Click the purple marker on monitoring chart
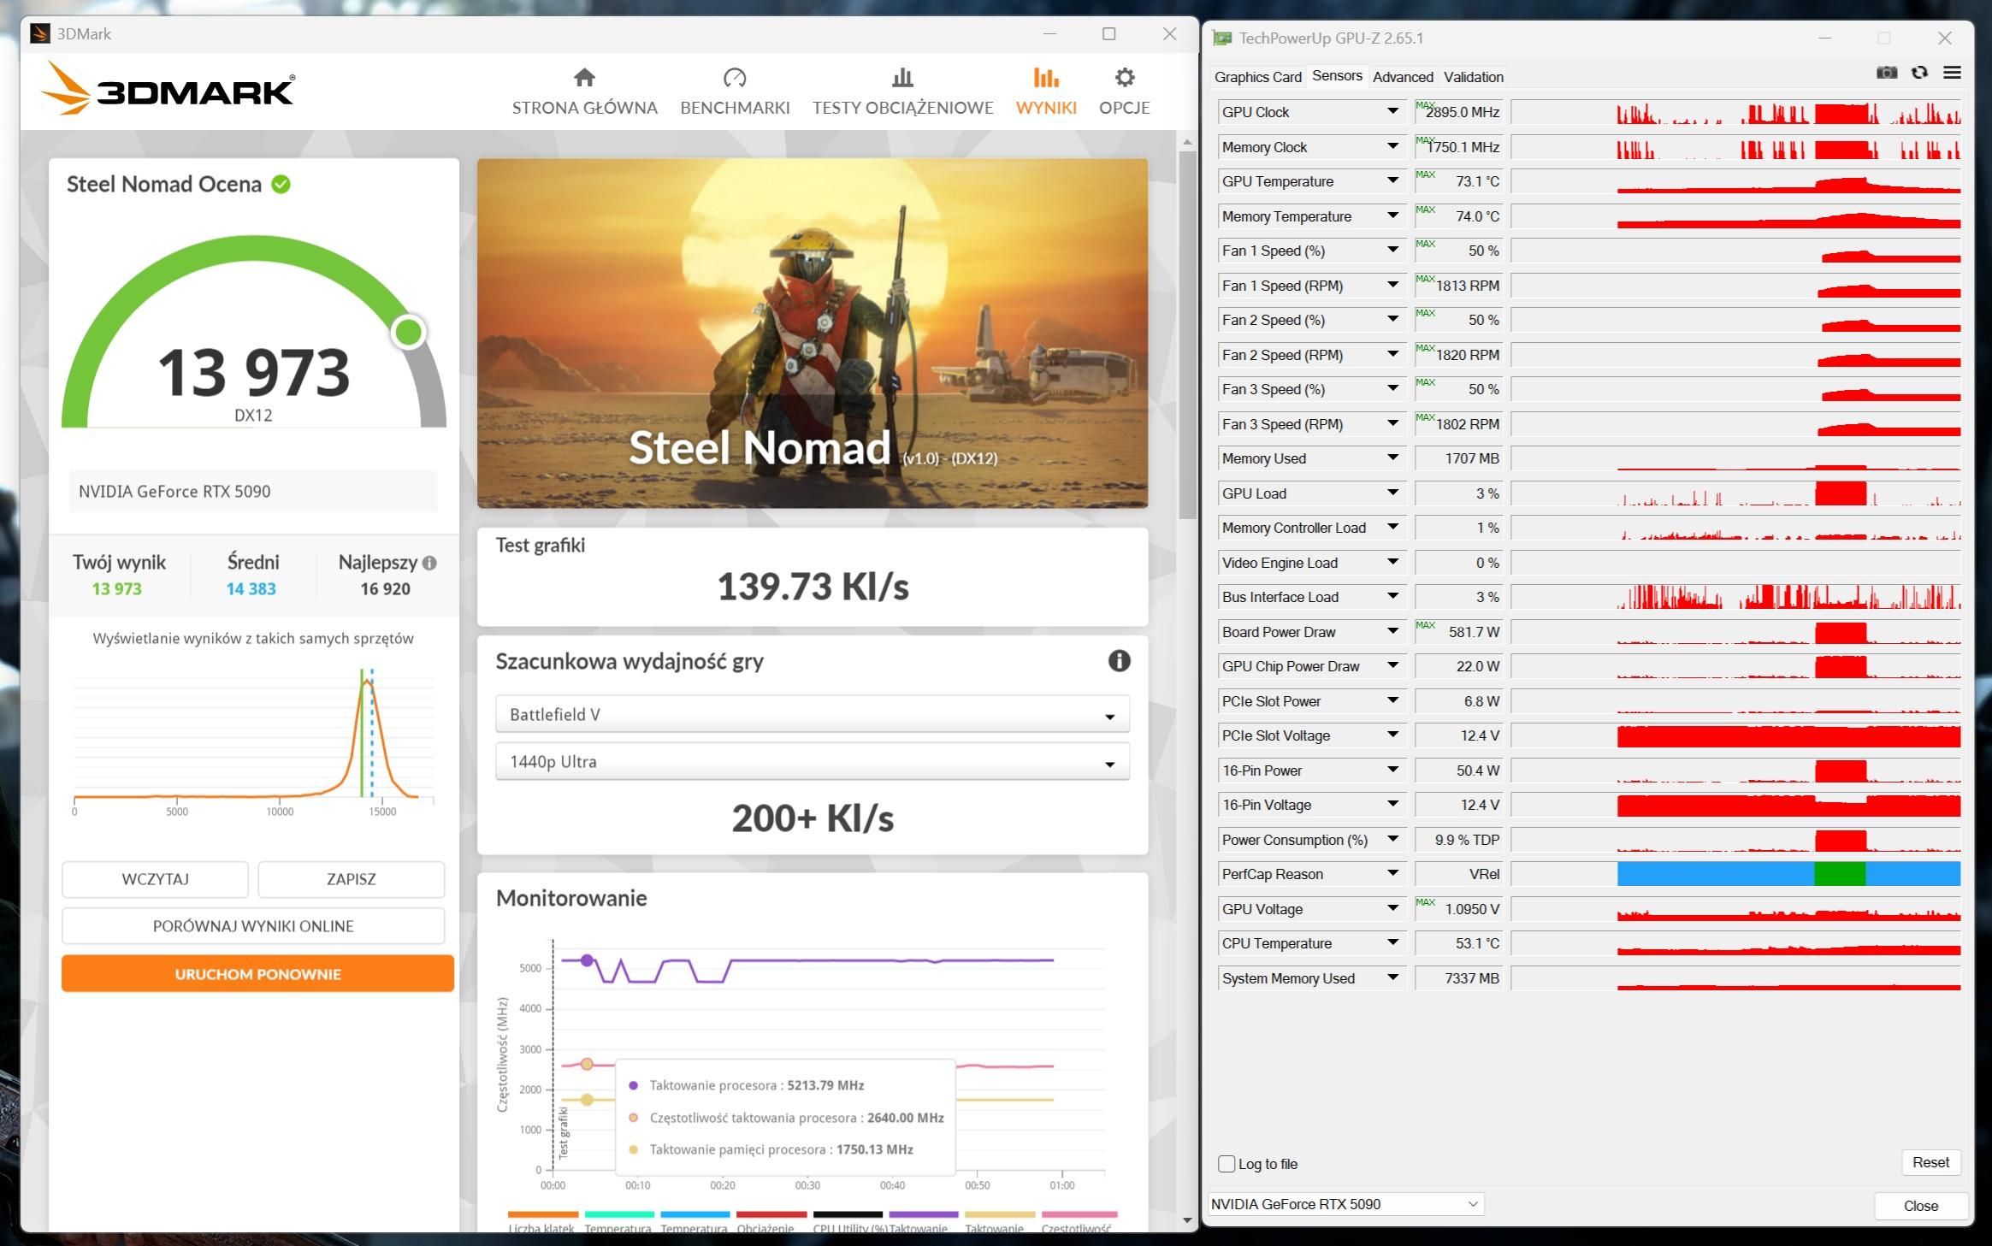This screenshot has width=1992, height=1246. pos(587,960)
